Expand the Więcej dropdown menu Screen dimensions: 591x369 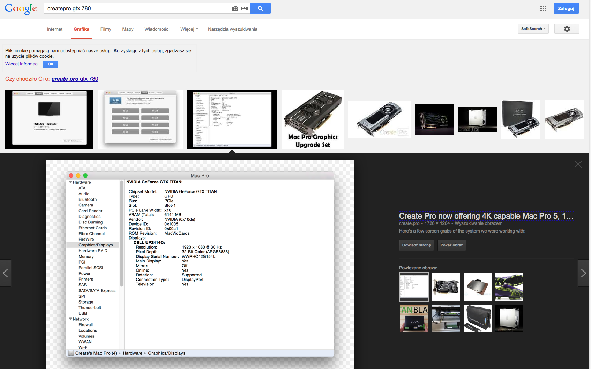[x=189, y=29]
